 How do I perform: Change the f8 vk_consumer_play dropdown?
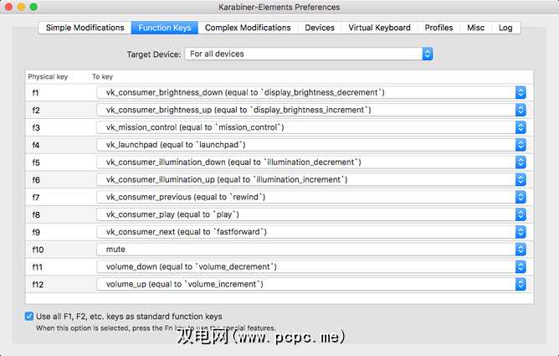pos(311,214)
